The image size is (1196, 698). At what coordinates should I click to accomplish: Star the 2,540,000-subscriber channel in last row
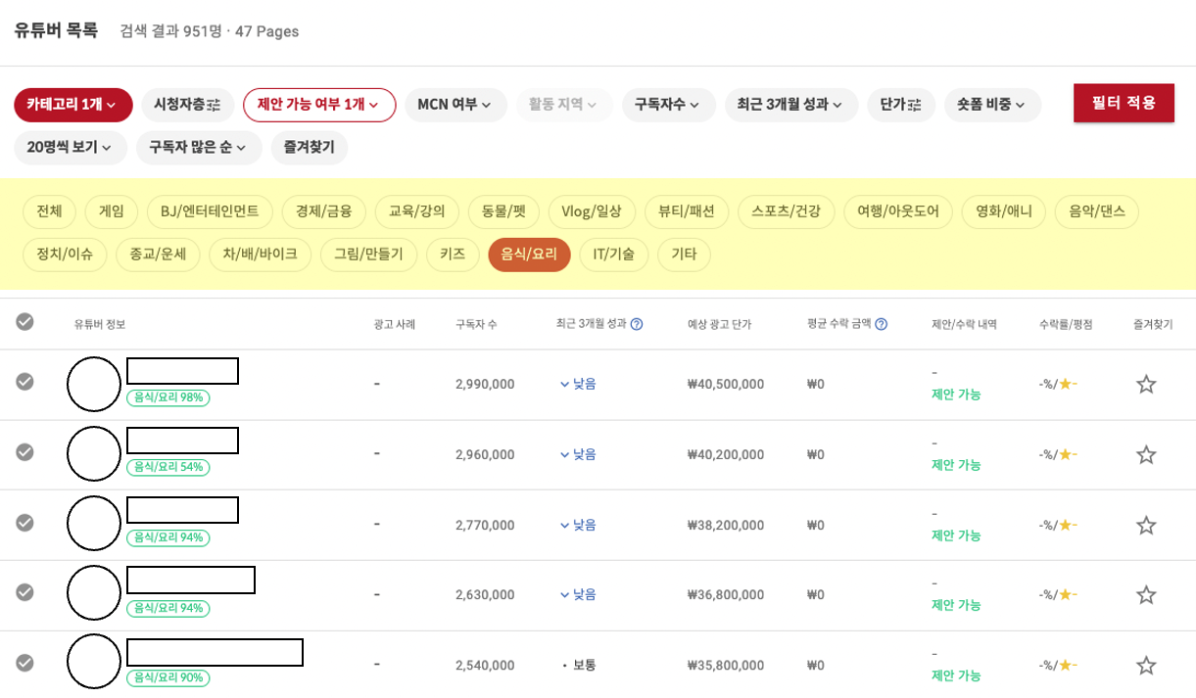pos(1143,663)
